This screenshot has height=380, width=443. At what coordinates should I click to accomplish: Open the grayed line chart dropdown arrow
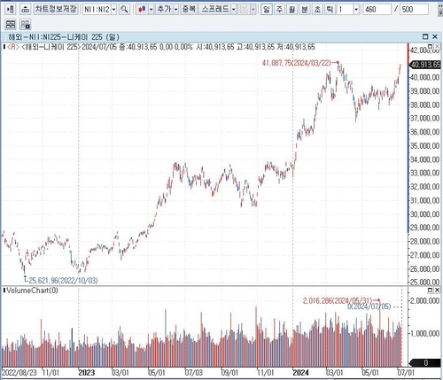(x=253, y=10)
